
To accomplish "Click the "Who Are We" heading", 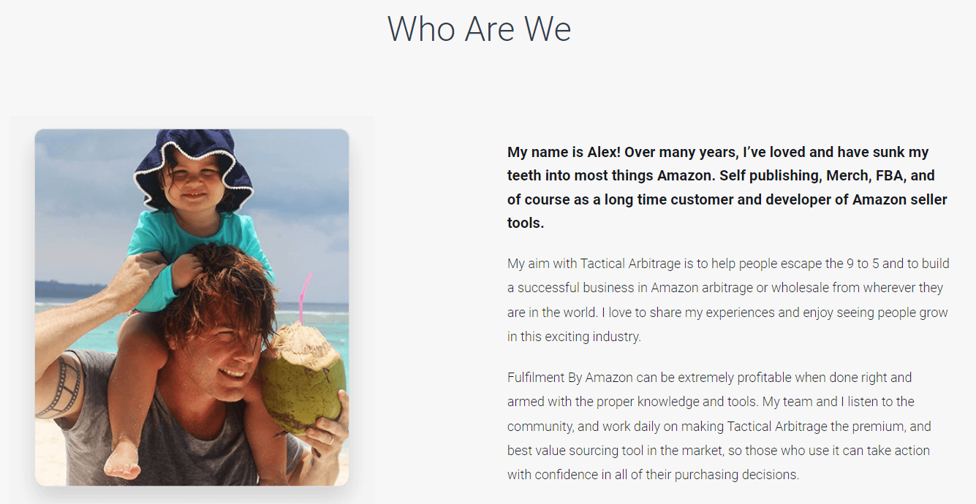I will coord(479,29).
